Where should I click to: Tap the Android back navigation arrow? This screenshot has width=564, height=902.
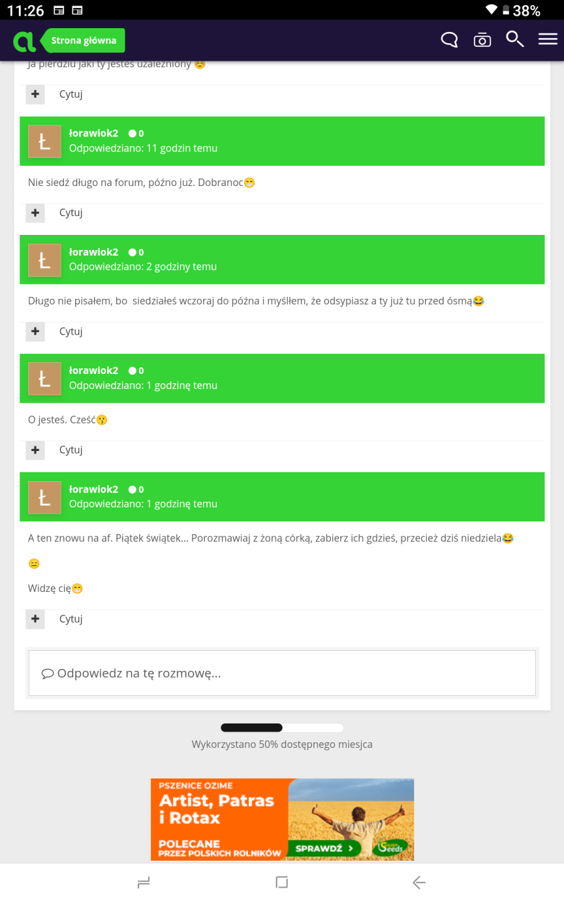[x=419, y=883]
